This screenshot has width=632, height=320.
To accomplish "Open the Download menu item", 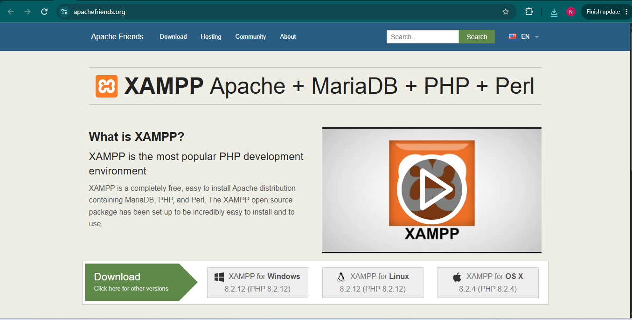I will pyautogui.click(x=173, y=36).
